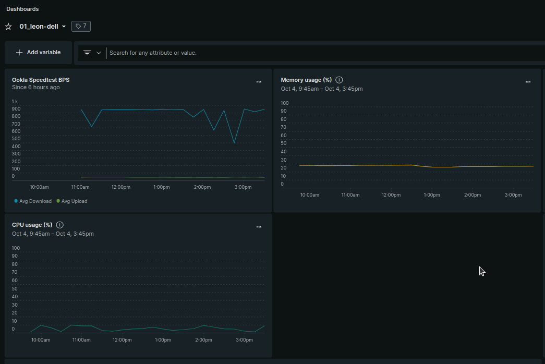Click the filter icon beside the search bar

click(88, 53)
